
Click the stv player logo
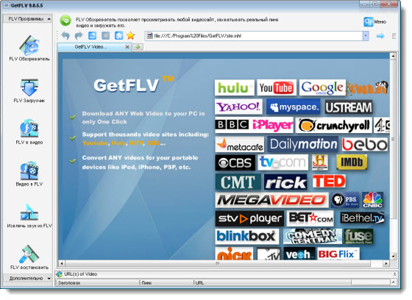pyautogui.click(x=249, y=218)
